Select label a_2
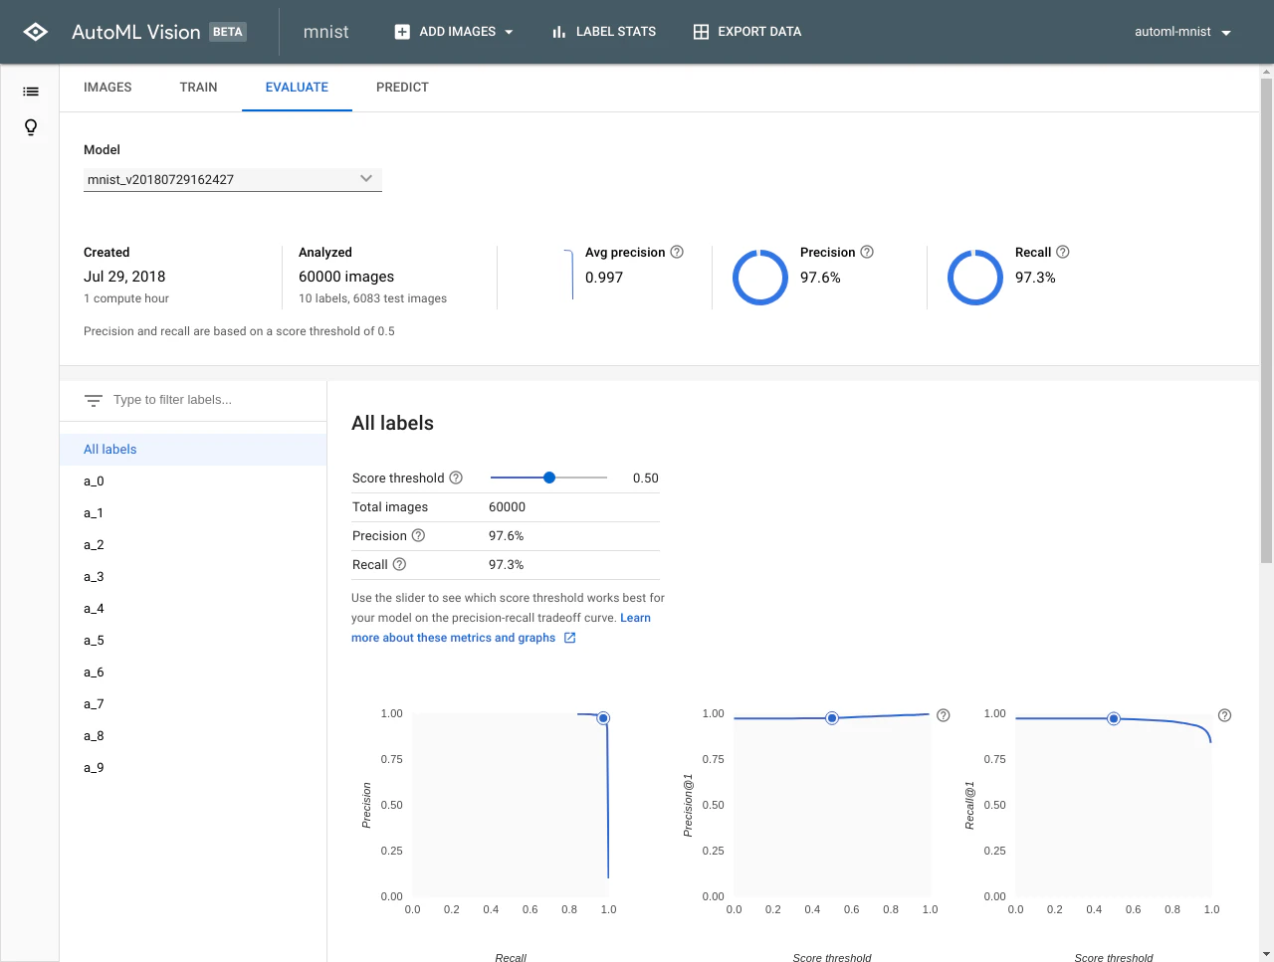Image resolution: width=1274 pixels, height=962 pixels. coord(193,545)
